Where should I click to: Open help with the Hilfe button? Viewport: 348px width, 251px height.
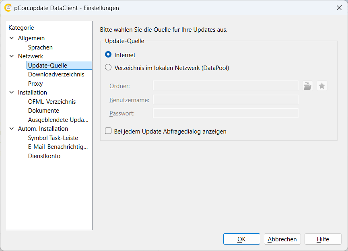tap(323, 239)
